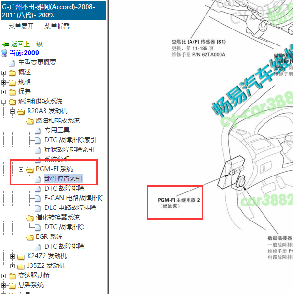Click the 数据插接器 label in diagram
Image resolution: width=293 pixels, height=294 pixels.
click(x=279, y=238)
